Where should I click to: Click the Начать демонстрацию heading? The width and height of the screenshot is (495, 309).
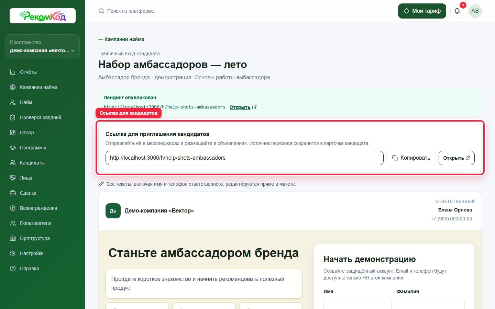click(370, 259)
